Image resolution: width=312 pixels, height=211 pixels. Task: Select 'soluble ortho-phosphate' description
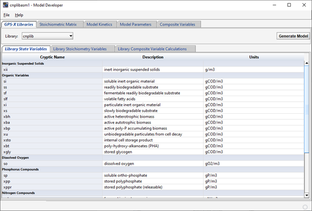point(153,175)
